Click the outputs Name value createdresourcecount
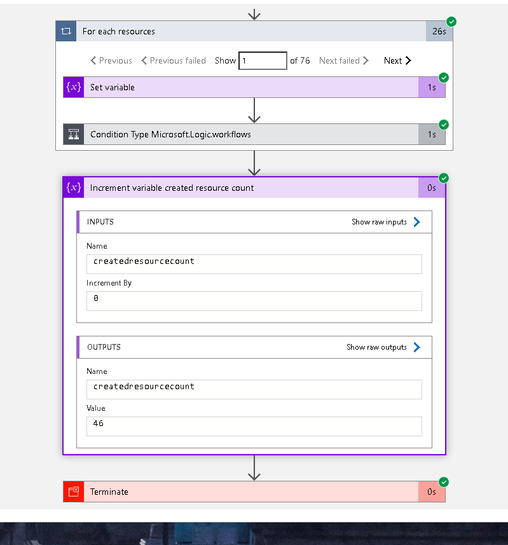The image size is (508, 545). [254, 389]
